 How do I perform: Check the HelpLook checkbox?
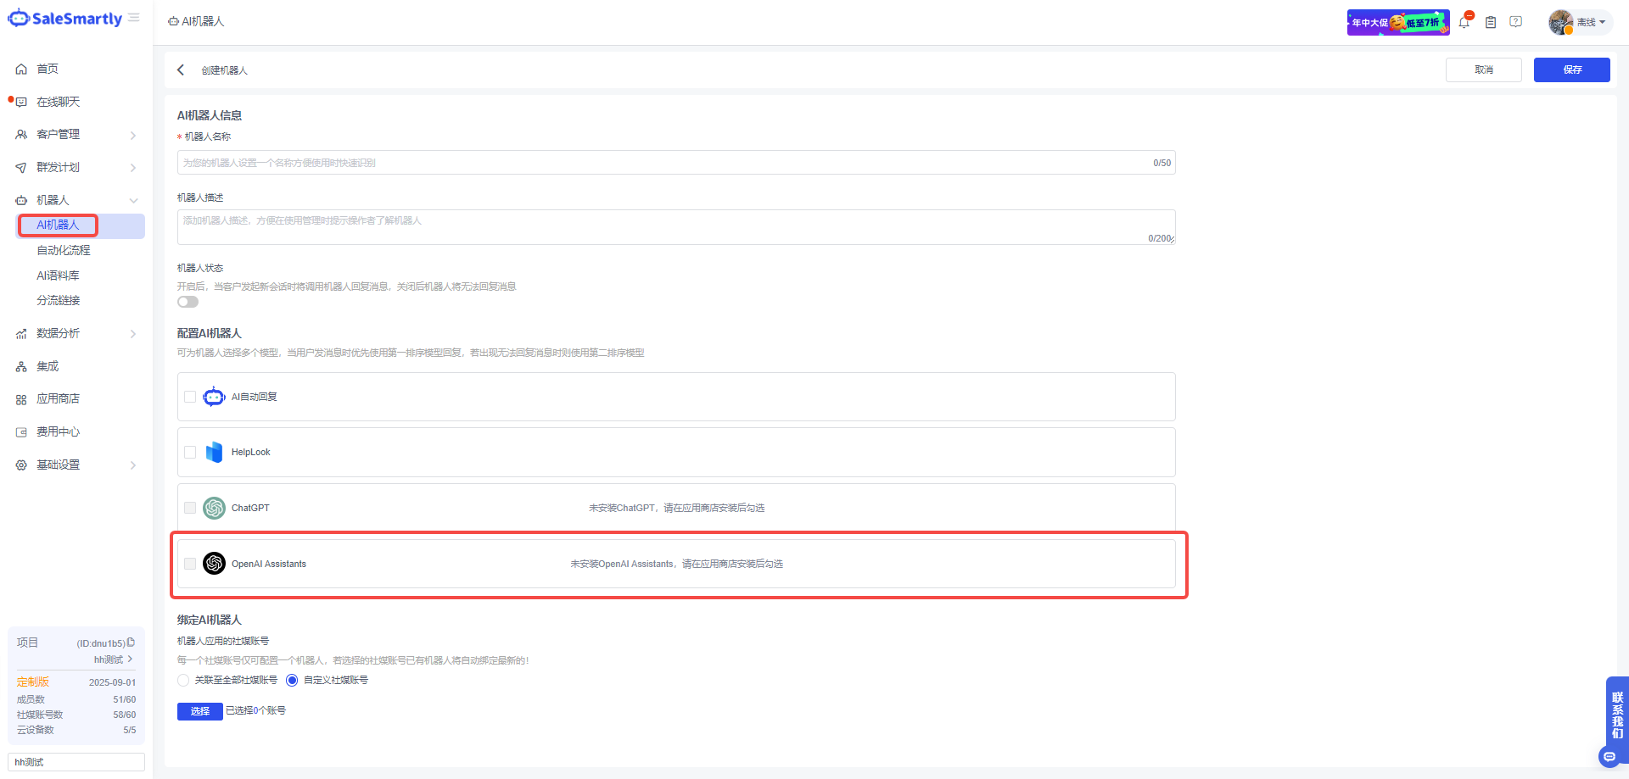coord(190,452)
